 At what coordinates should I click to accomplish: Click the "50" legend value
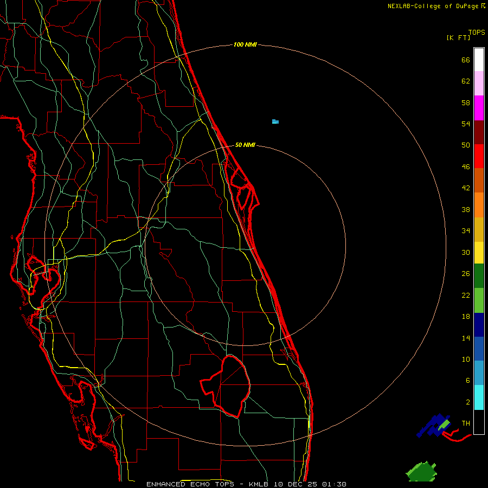coord(466,145)
